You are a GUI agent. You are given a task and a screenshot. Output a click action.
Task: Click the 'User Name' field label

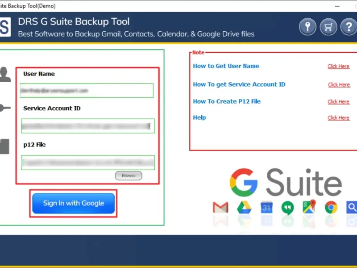(x=39, y=74)
